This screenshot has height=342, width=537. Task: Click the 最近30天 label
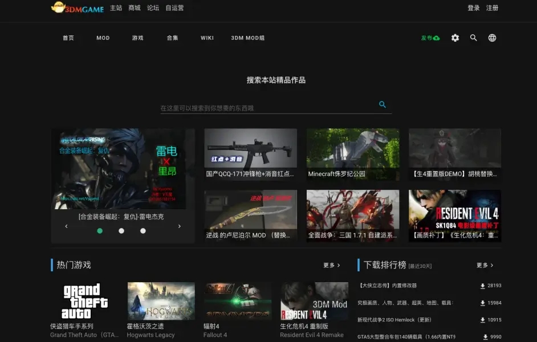(420, 266)
